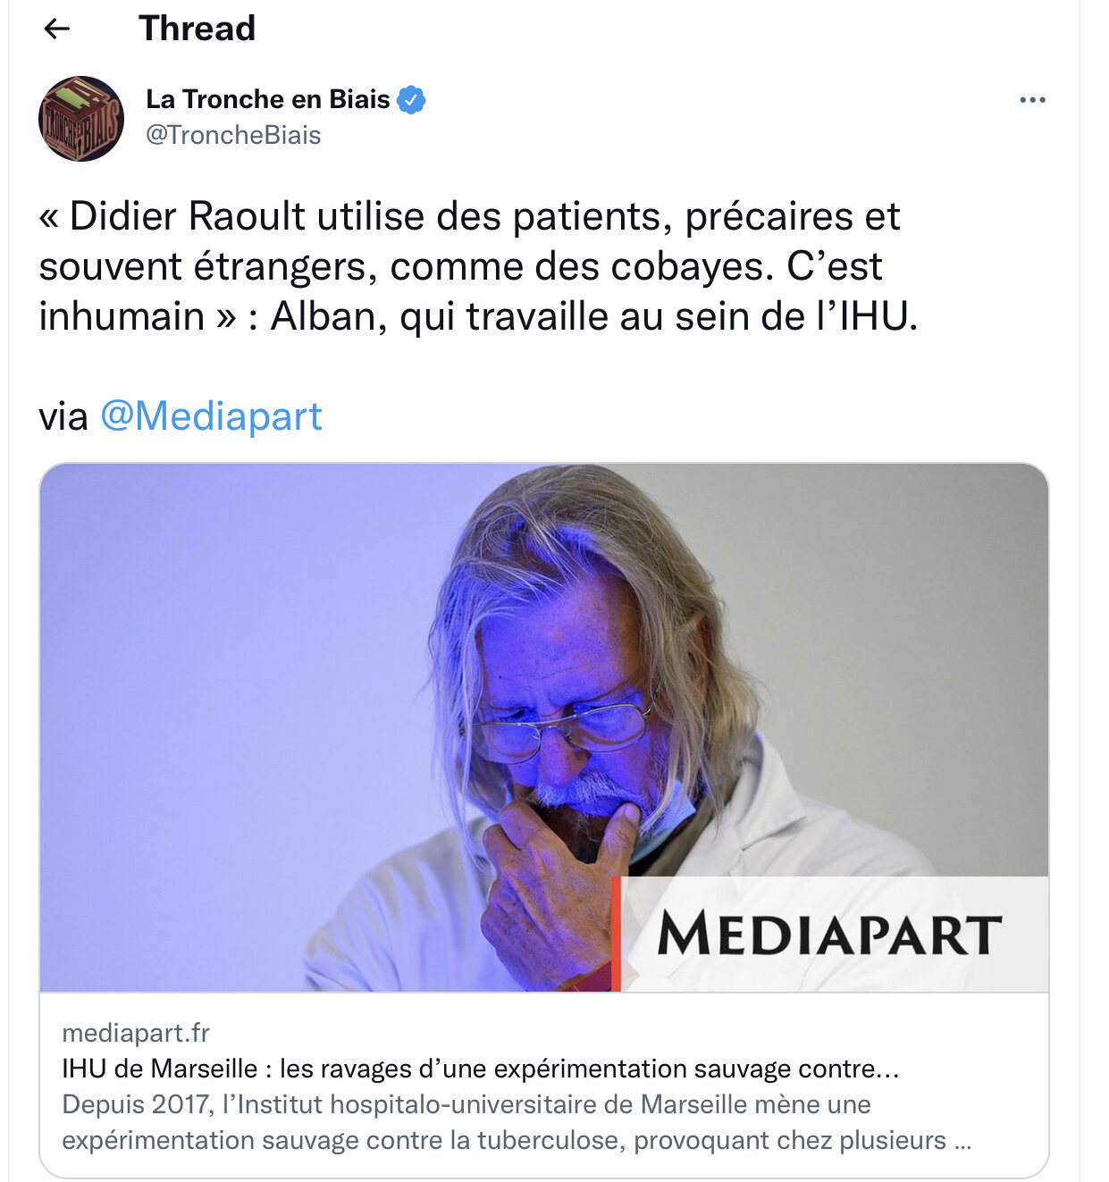Click the blue verified badge icon
The width and height of the screenshot is (1109, 1182).
pos(411,100)
